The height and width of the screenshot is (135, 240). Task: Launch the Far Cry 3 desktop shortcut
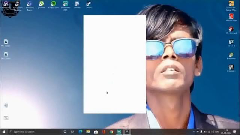[x=231, y=43]
